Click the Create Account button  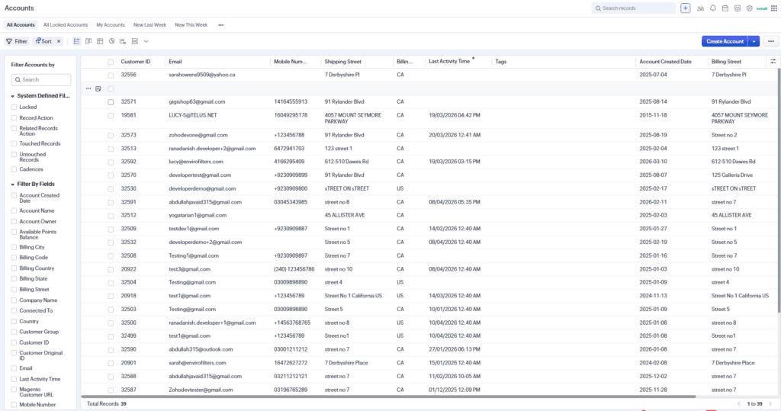[725, 41]
